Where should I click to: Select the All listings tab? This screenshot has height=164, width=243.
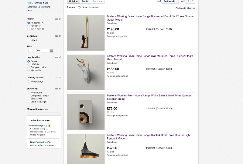click(x=73, y=1)
